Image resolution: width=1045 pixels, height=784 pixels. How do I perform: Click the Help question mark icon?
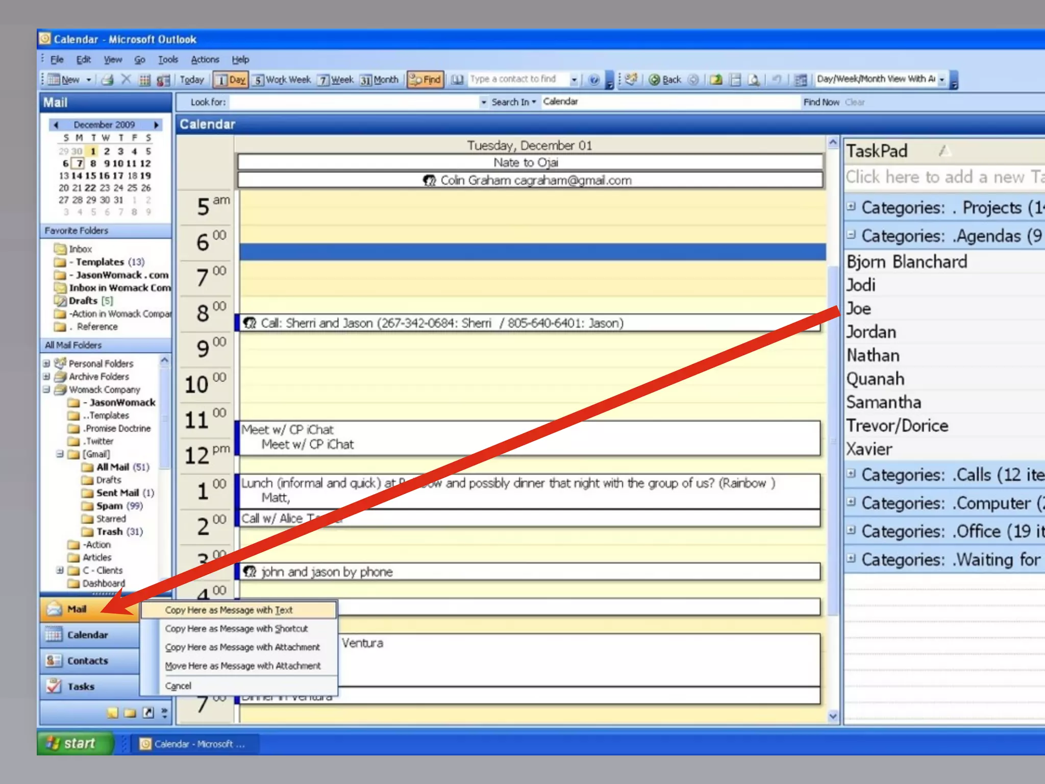(x=593, y=80)
